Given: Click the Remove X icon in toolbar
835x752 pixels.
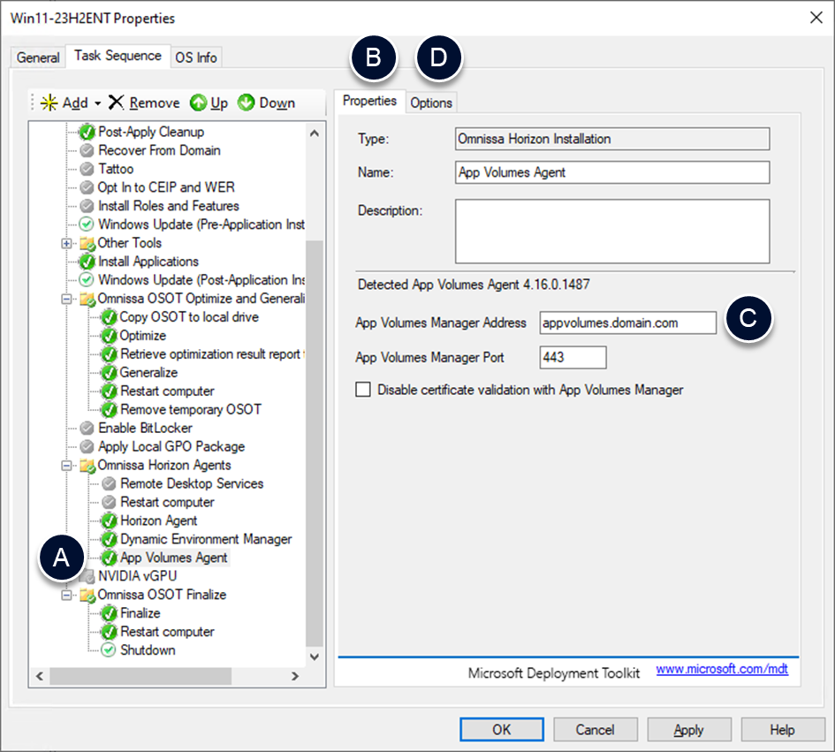Looking at the screenshot, I should (117, 103).
